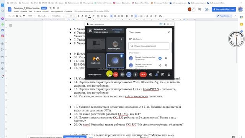This screenshot has width=245, height=138.
Task: Toggle underline formatting
Action: tap(86, 16)
